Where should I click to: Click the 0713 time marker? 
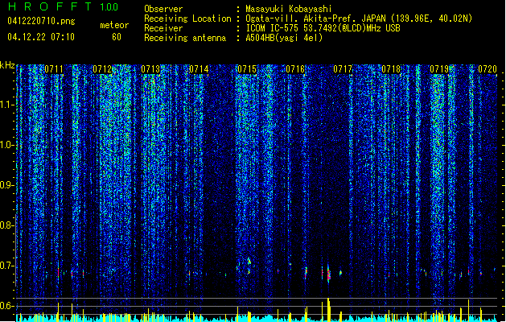(150, 69)
